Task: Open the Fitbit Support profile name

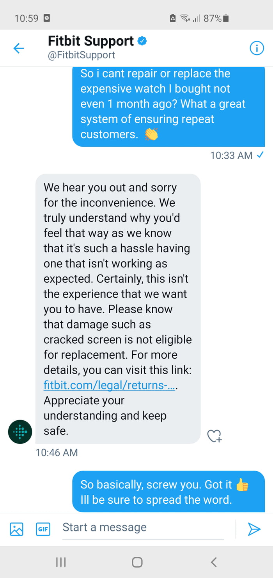Action: [x=91, y=41]
